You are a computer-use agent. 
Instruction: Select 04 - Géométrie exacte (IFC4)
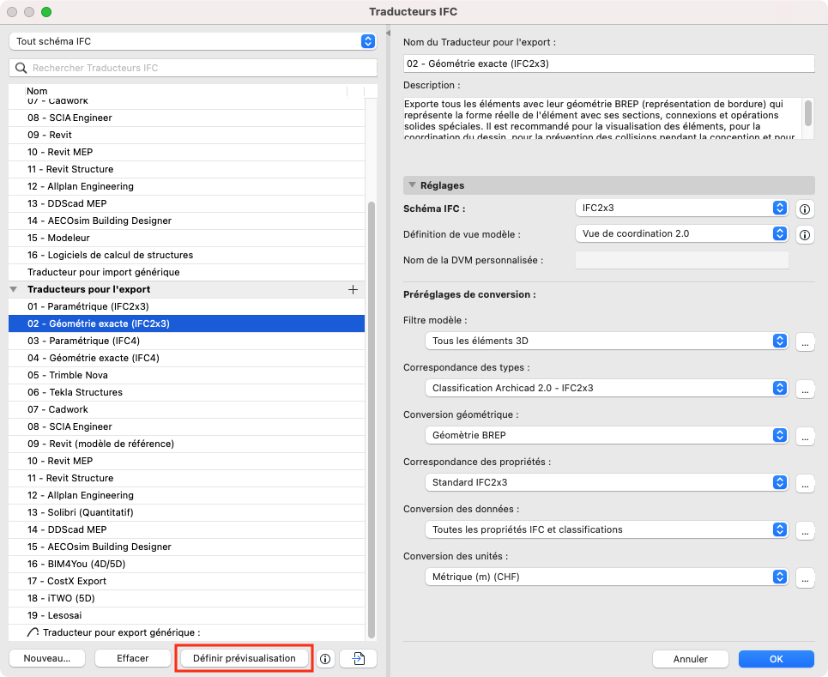[186, 358]
